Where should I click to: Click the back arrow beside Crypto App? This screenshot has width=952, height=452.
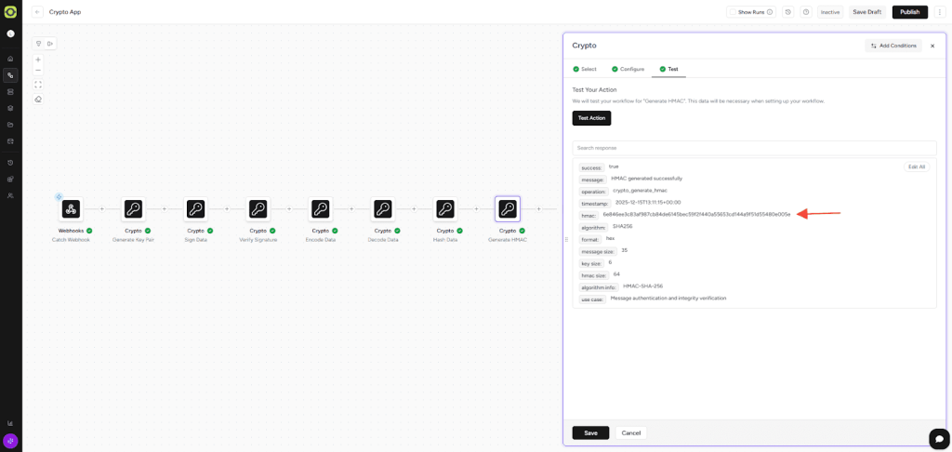38,12
